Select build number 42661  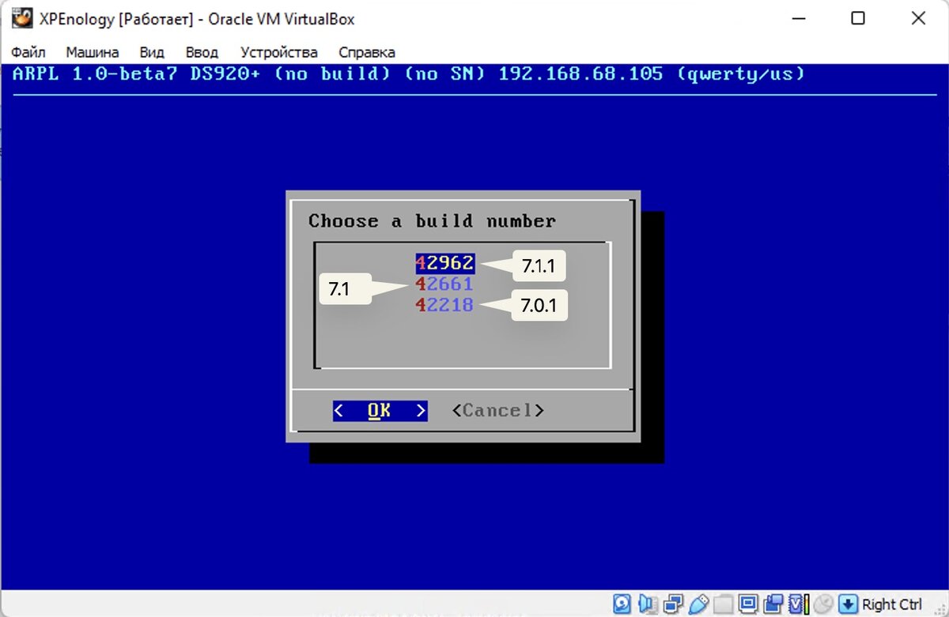(x=445, y=284)
